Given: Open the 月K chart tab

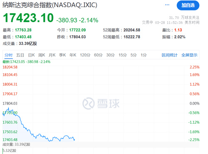Looking at the screenshot, I should 52,55.
